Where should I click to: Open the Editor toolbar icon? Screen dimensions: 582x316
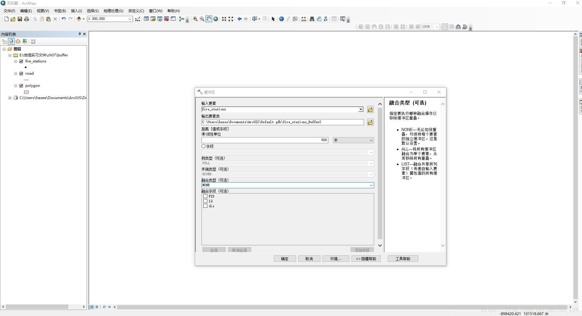[x=138, y=19]
